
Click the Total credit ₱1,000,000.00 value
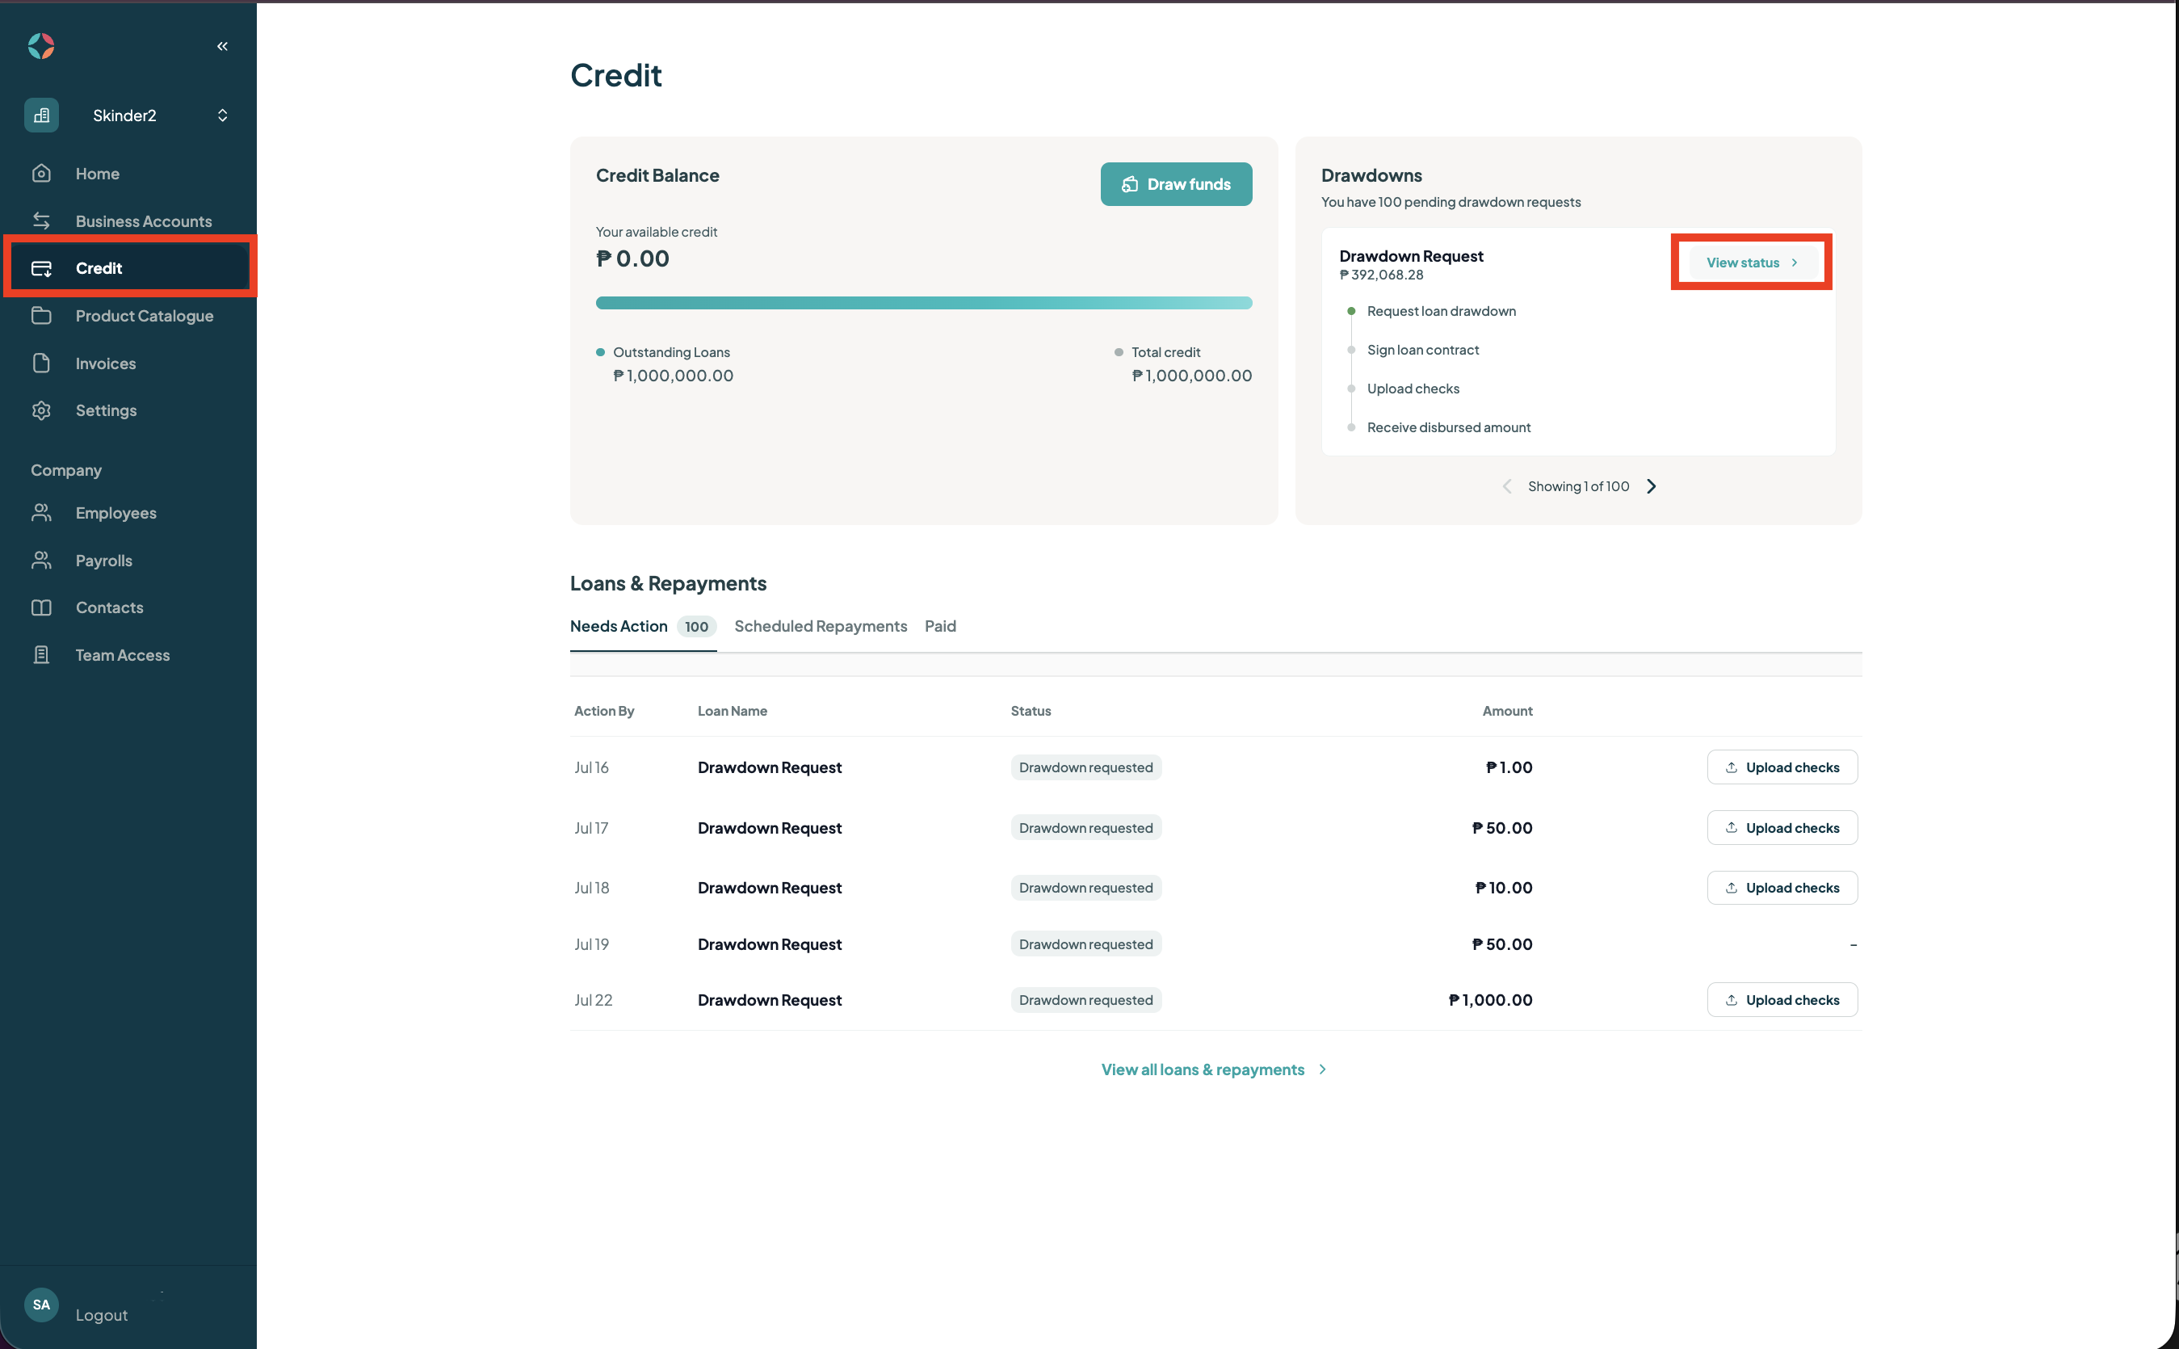pos(1190,376)
